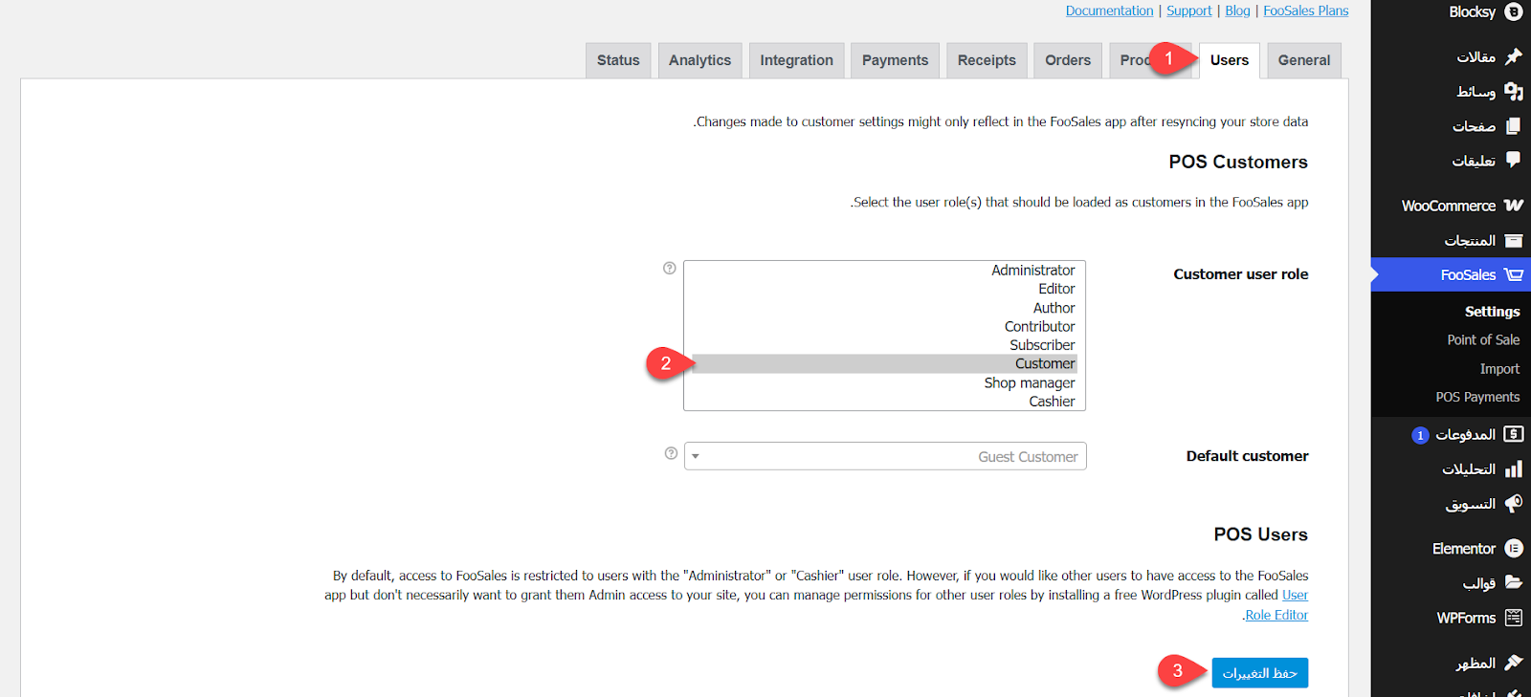Click the megaphone icon beside التسويق

coord(1514,503)
